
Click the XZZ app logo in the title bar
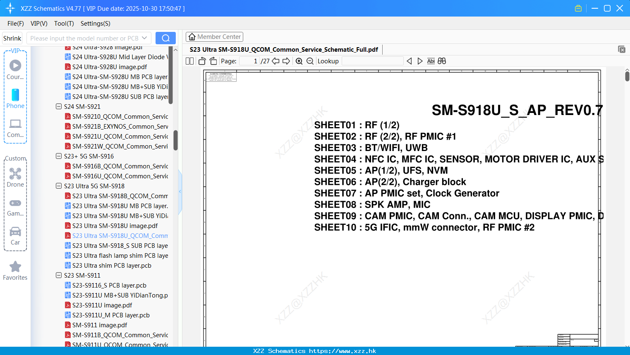pos(10,8)
